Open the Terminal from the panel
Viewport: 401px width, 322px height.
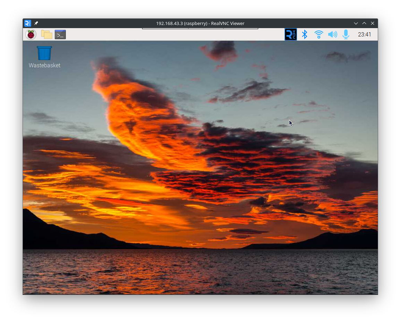(60, 34)
